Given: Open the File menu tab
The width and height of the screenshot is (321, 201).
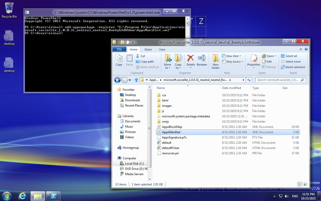Looking at the screenshot, I should (x=119, y=49).
